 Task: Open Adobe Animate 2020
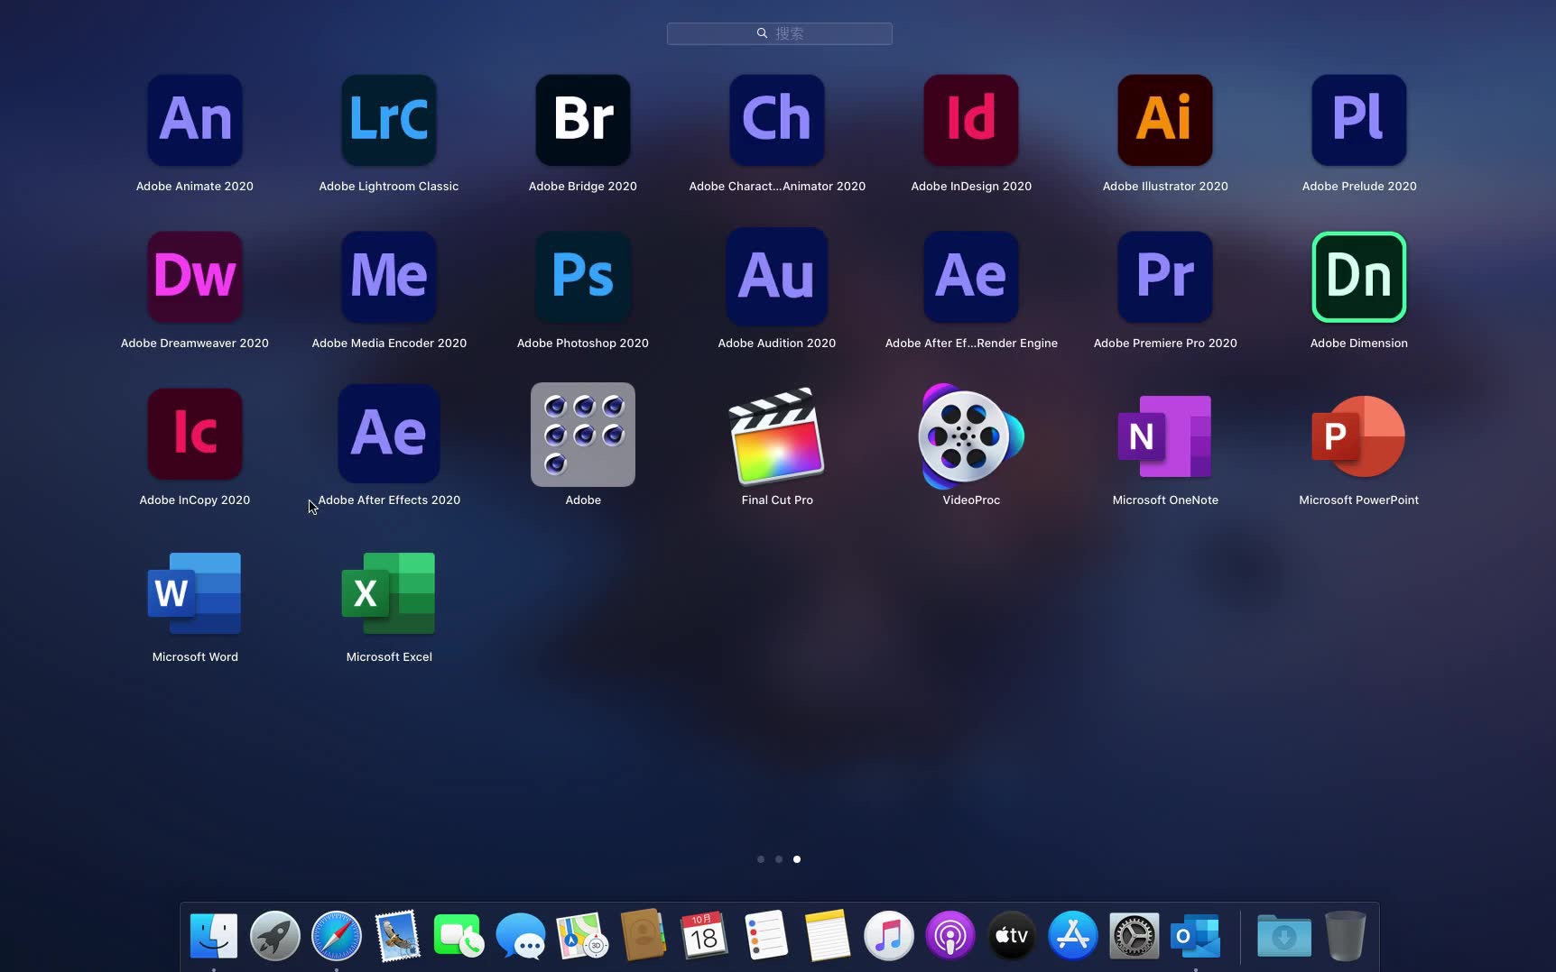click(x=195, y=120)
